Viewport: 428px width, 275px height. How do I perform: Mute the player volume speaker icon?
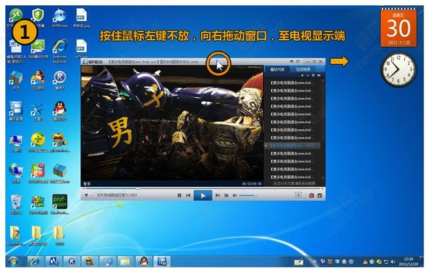234,195
